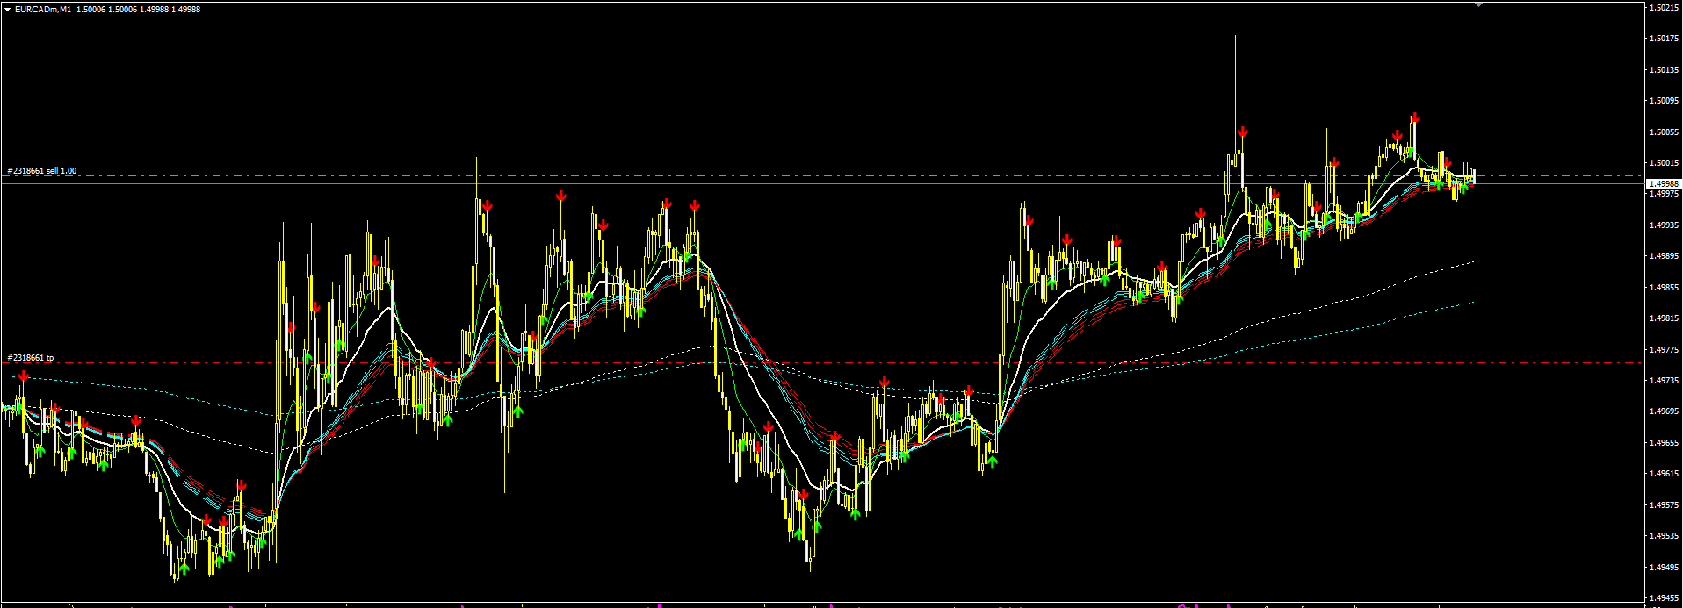Click the current price tag 1.49988
Screen dimensions: 1683x608
click(1664, 184)
